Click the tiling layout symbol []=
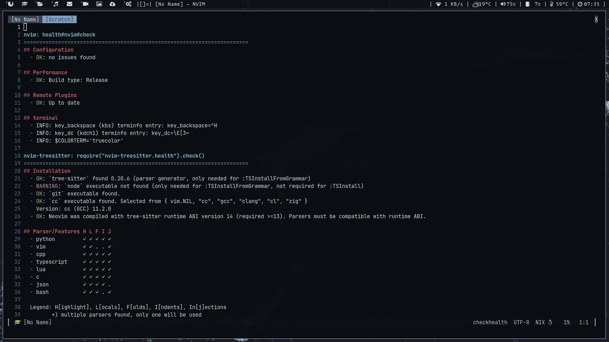 click(x=144, y=4)
